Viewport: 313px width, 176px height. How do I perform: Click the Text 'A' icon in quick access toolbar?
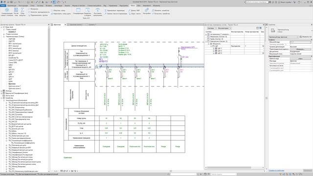point(43,2)
